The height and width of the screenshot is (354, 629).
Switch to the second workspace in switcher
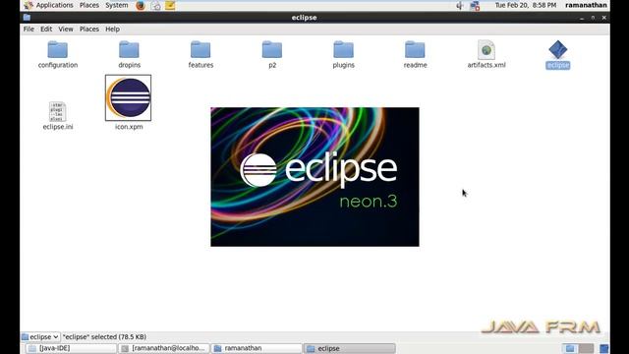click(586, 348)
